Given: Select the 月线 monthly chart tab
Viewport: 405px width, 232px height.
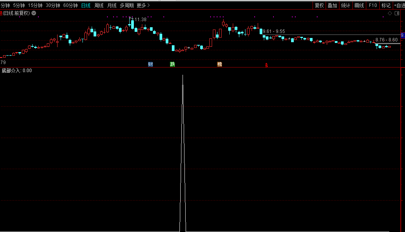Looking at the screenshot, I should click(112, 5).
